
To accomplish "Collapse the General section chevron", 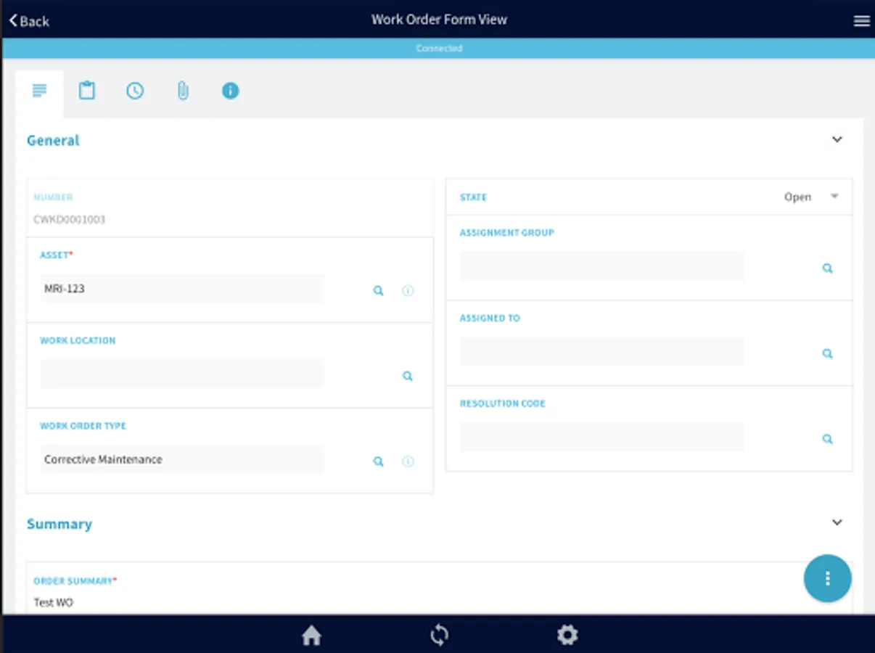I will pyautogui.click(x=837, y=139).
